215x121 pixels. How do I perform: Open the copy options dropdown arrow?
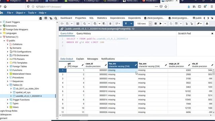pyautogui.click(x=99, y=24)
